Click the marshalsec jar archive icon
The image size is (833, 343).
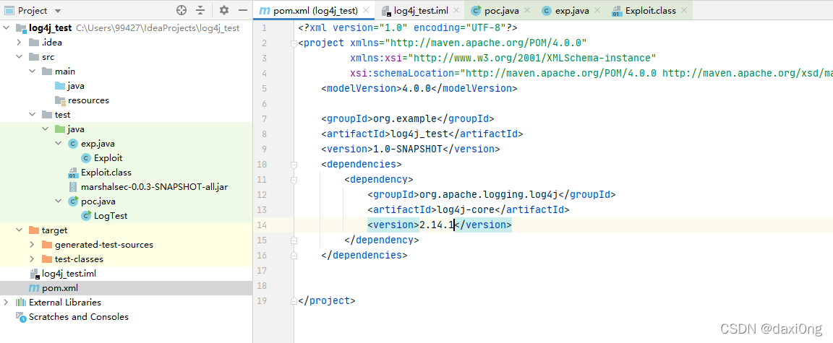73,186
